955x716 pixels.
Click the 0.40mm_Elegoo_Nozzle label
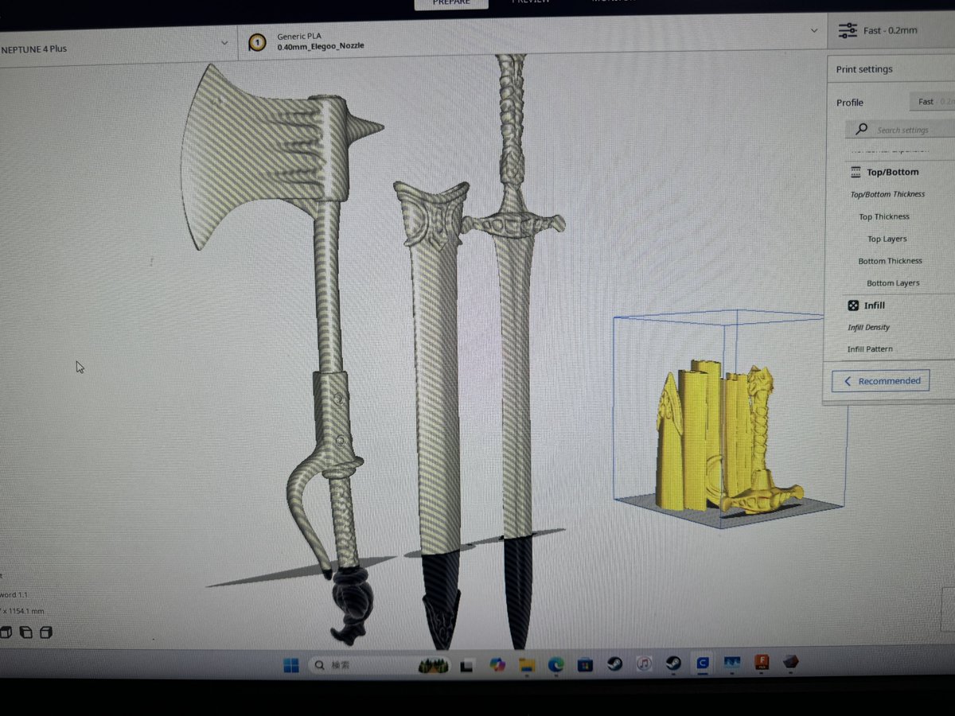pyautogui.click(x=321, y=47)
